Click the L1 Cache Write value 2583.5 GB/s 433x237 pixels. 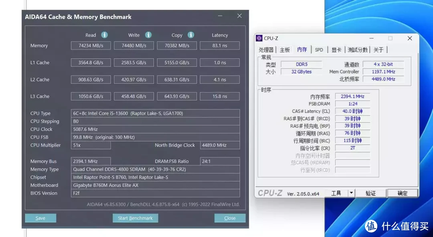pos(134,63)
